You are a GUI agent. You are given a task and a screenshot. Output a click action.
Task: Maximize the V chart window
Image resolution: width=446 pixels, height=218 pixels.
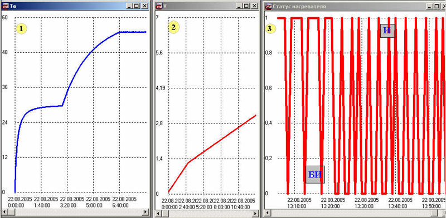pos(246,6)
